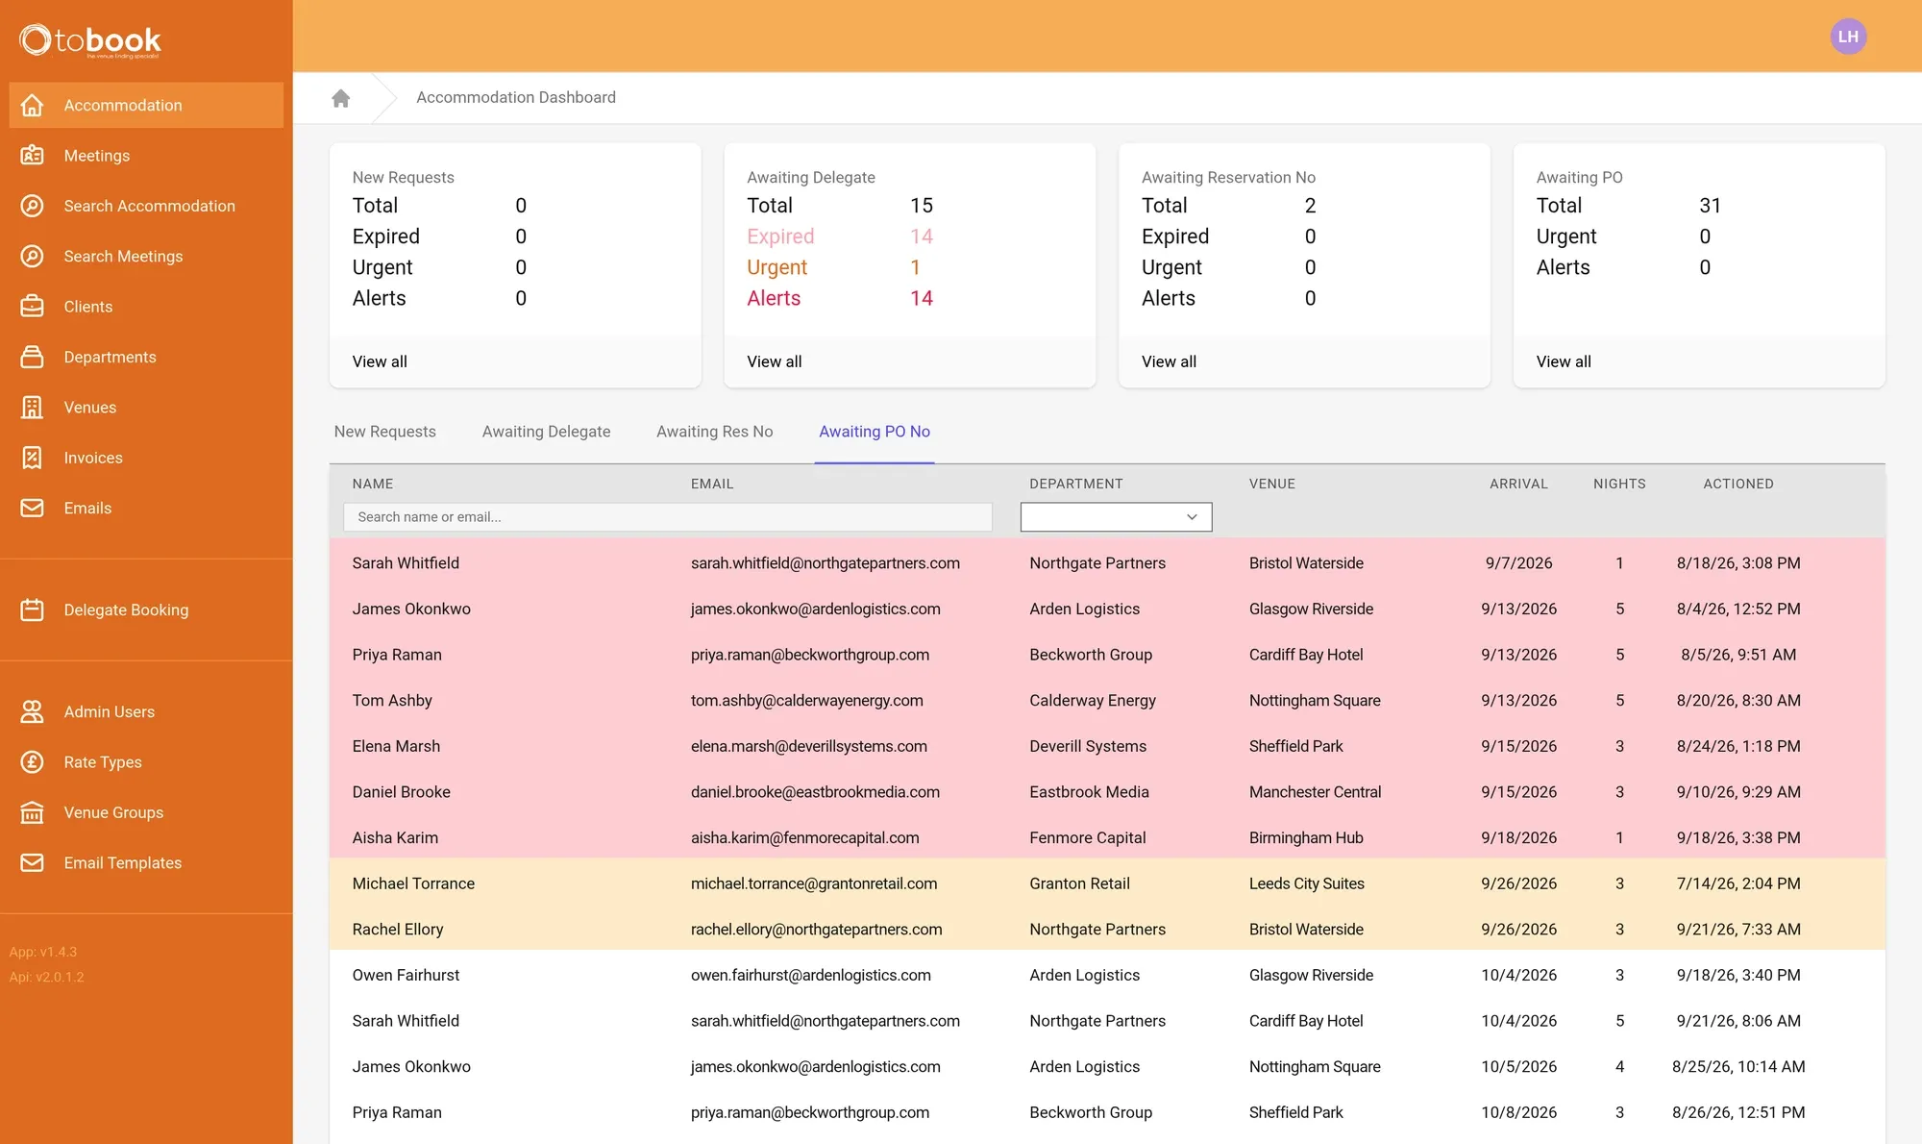Switch to the Awaiting Res No tab

[x=714, y=432]
